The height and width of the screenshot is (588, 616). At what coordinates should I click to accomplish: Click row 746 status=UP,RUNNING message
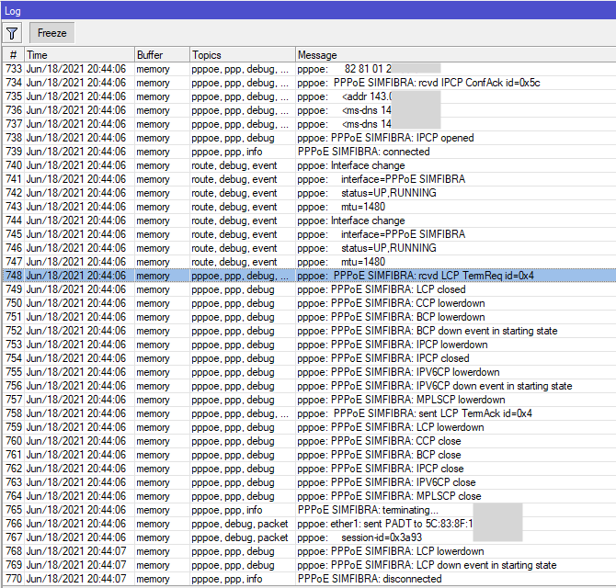[367, 248]
